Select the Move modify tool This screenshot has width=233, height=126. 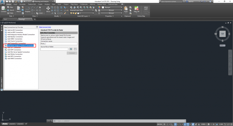click(48, 9)
